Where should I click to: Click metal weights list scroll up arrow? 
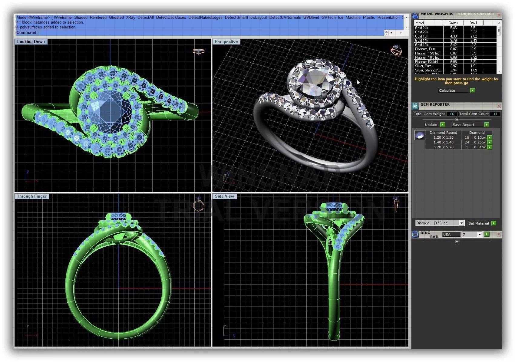coord(499,23)
